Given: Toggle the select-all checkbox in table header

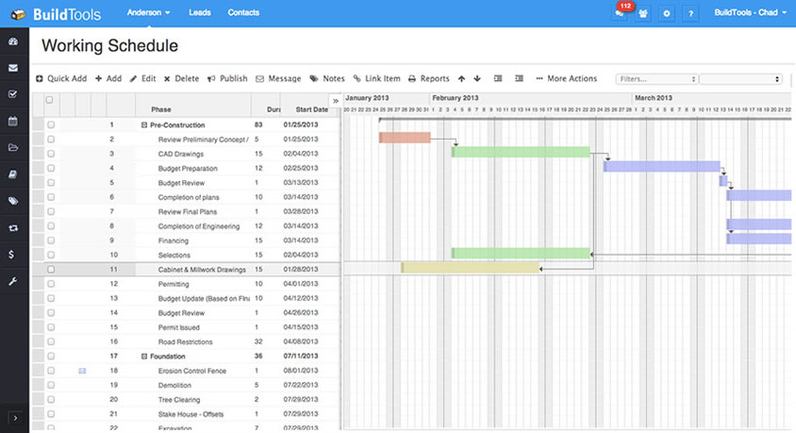Looking at the screenshot, I should point(49,100).
